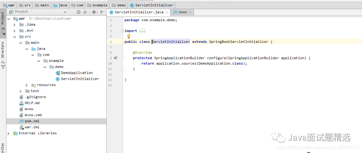
Task: Collapse the demo package in tree
Action: click(x=45, y=67)
